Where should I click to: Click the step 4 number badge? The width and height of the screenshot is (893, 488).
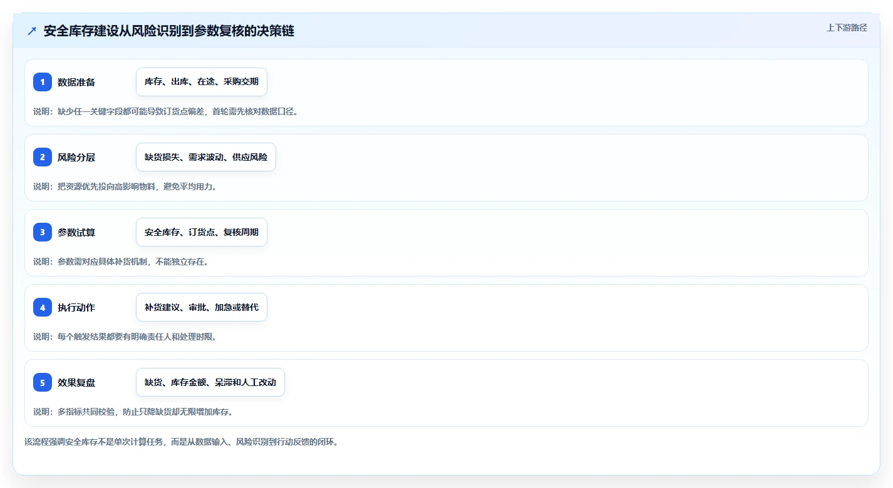click(x=43, y=307)
